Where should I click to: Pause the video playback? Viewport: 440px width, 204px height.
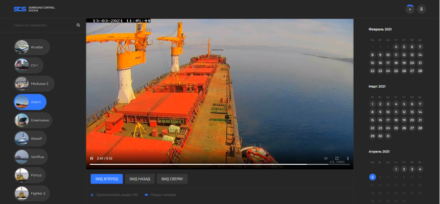91,158
